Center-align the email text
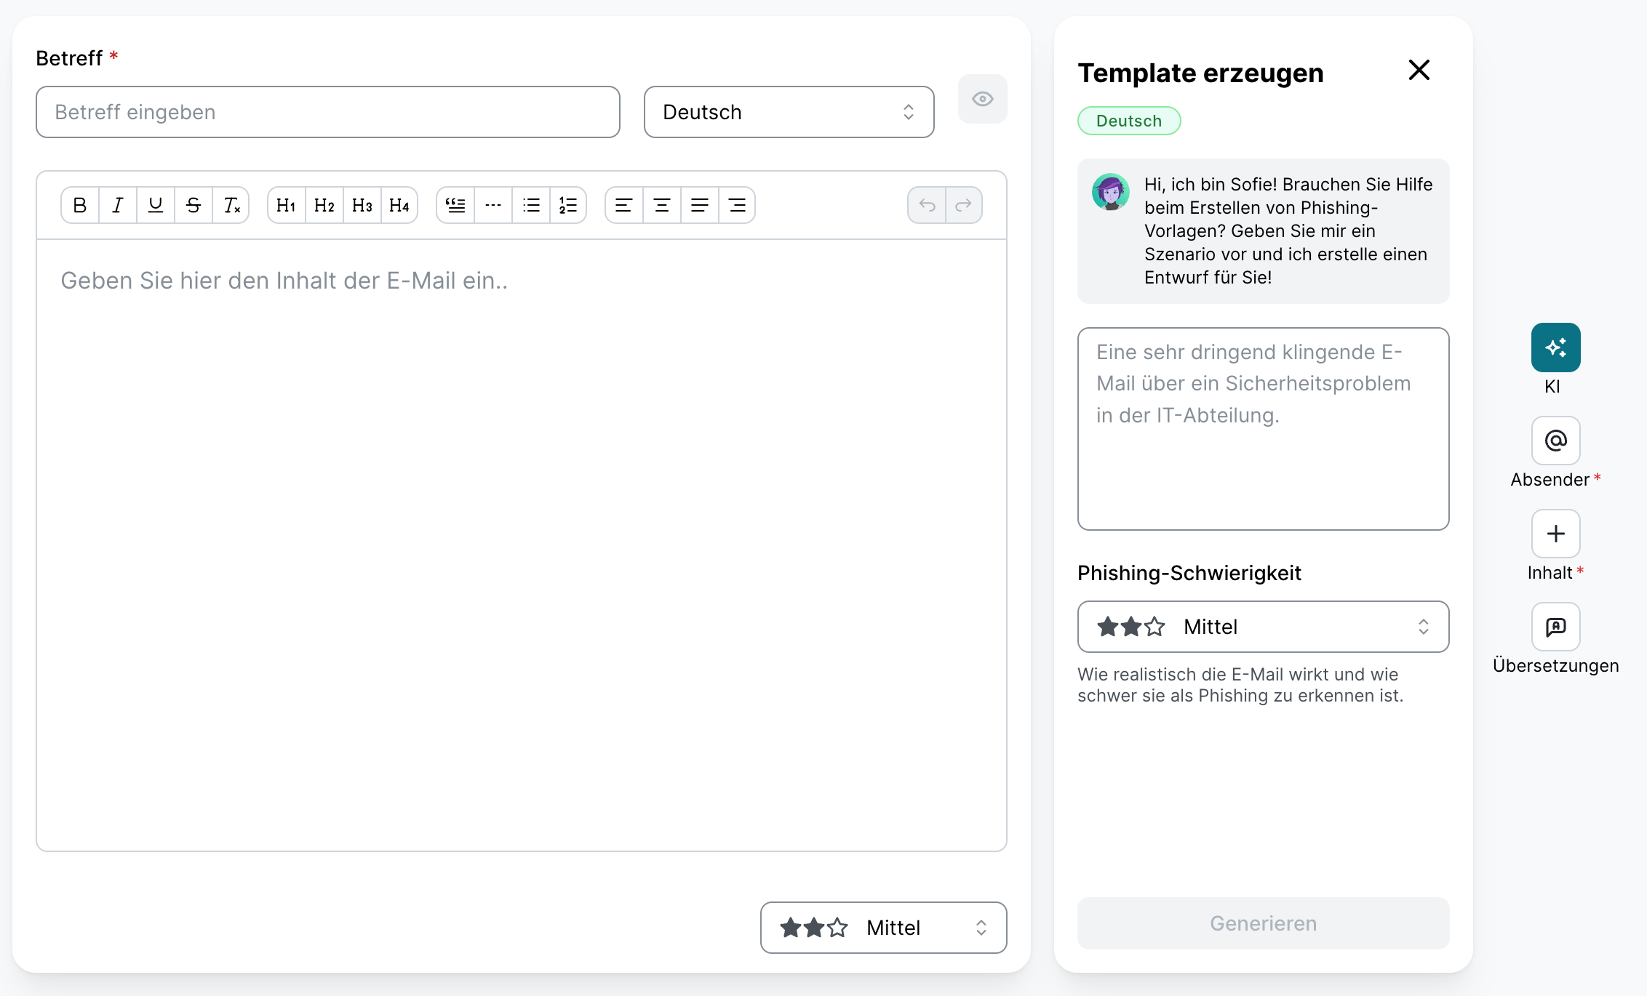Image resolution: width=1647 pixels, height=996 pixels. (x=662, y=205)
